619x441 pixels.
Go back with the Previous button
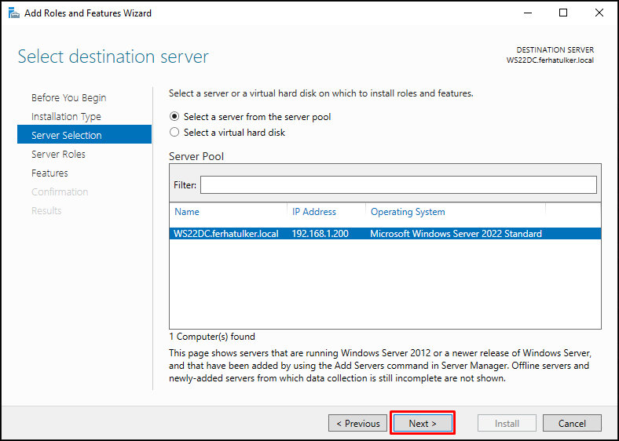357,423
